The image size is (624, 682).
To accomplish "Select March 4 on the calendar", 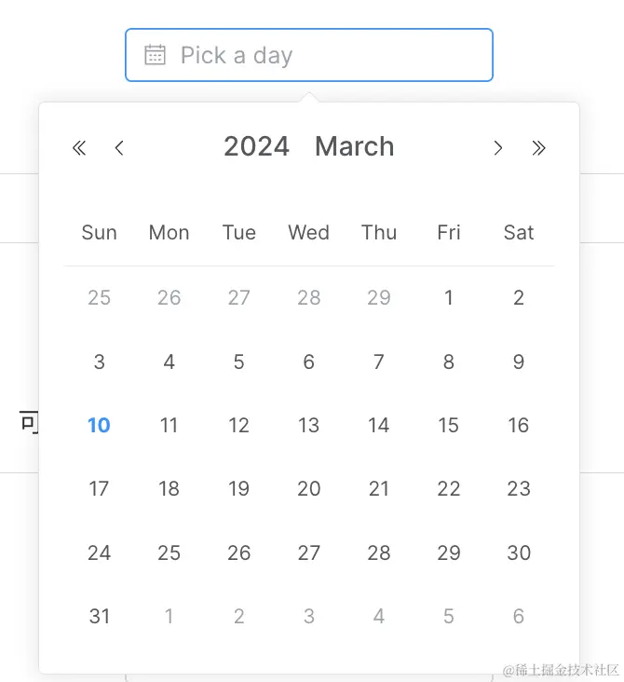I will [x=169, y=361].
